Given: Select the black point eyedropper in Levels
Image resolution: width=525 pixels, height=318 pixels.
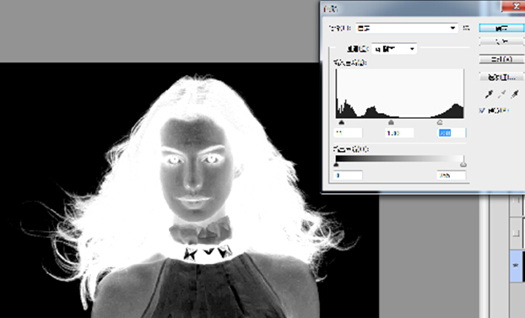Looking at the screenshot, I should pyautogui.click(x=489, y=94).
